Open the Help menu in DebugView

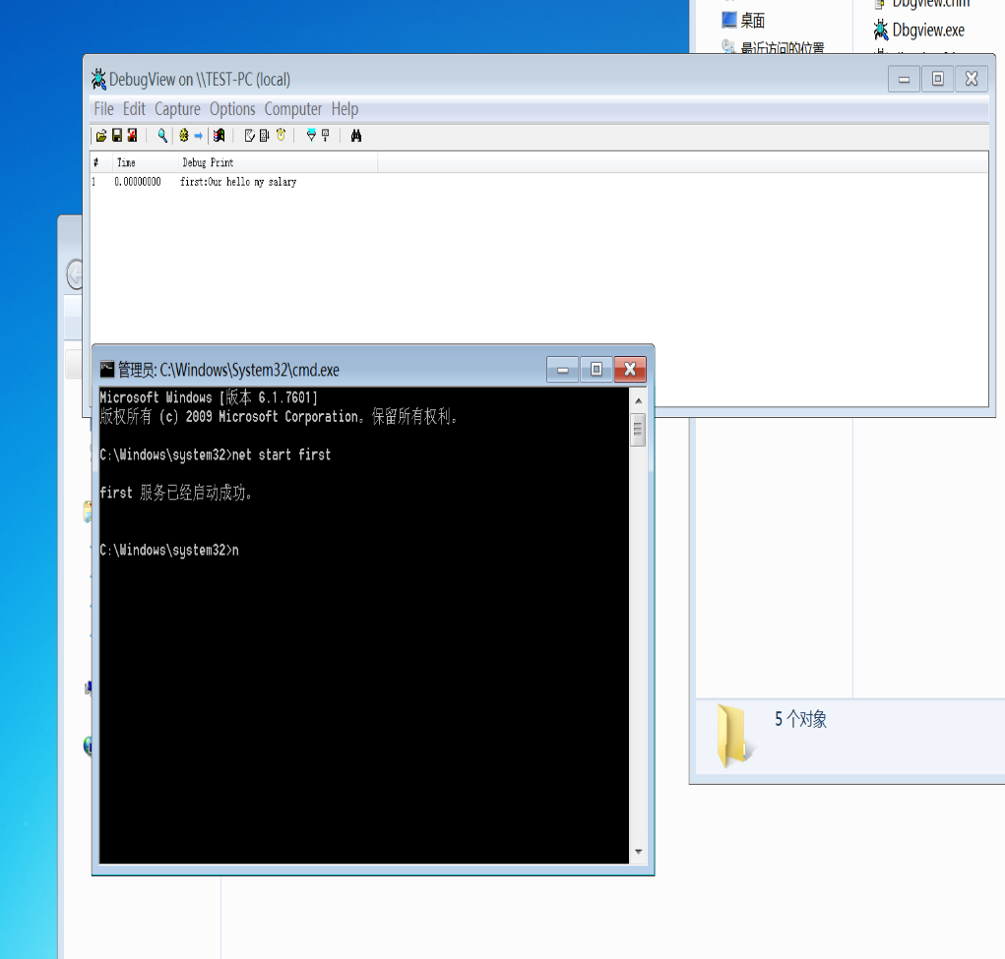[x=345, y=109]
